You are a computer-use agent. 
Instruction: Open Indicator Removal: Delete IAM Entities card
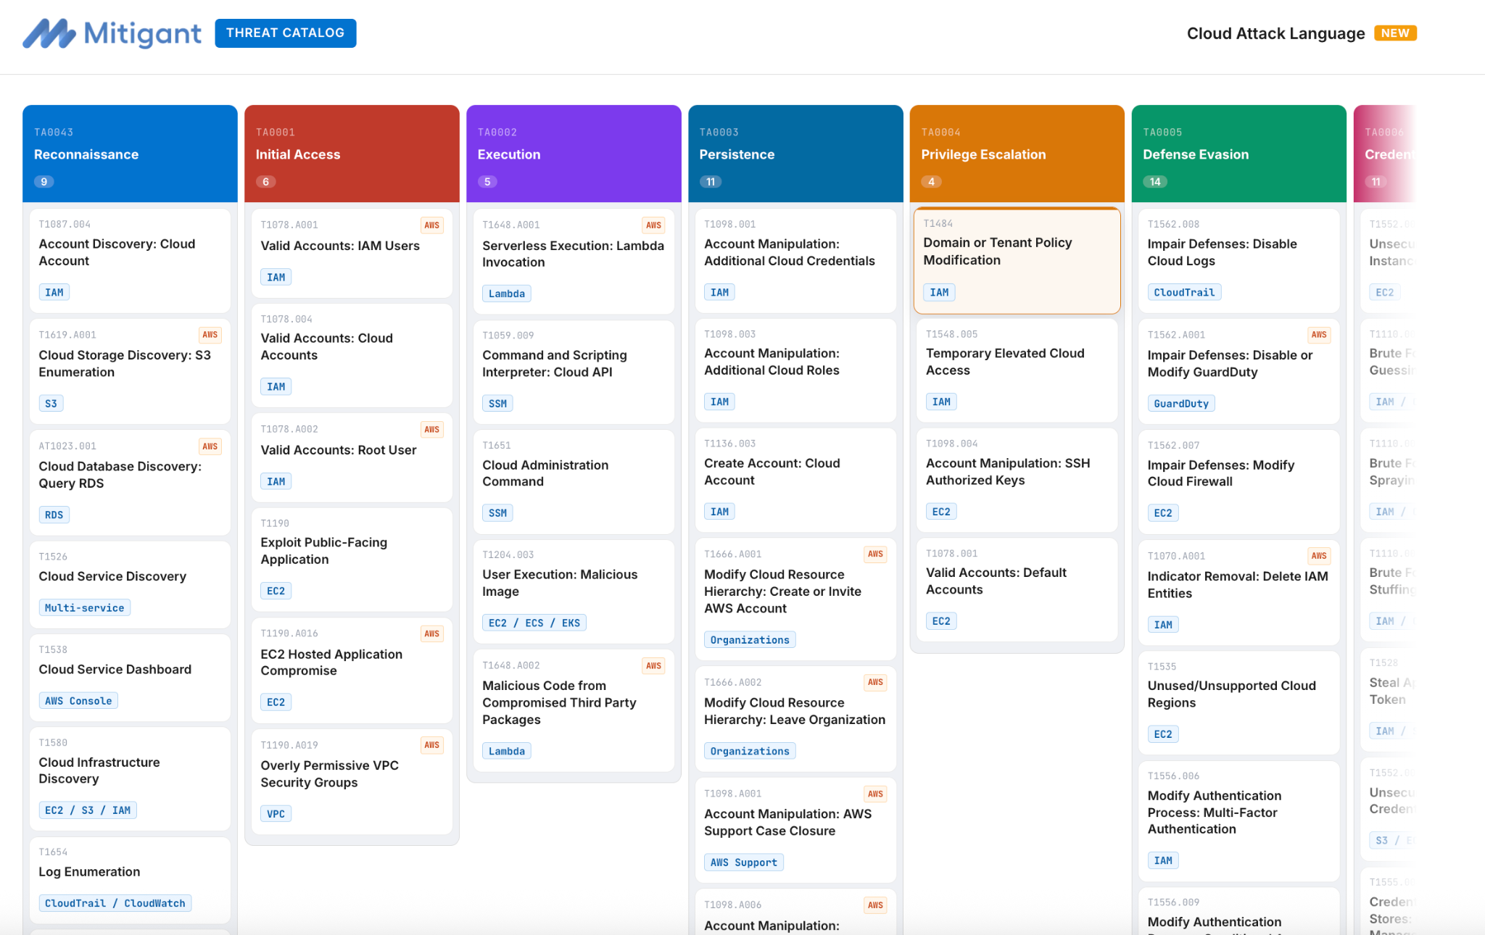pyautogui.click(x=1237, y=584)
